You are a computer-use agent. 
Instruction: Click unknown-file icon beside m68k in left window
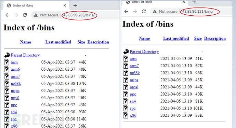pos(6,83)
